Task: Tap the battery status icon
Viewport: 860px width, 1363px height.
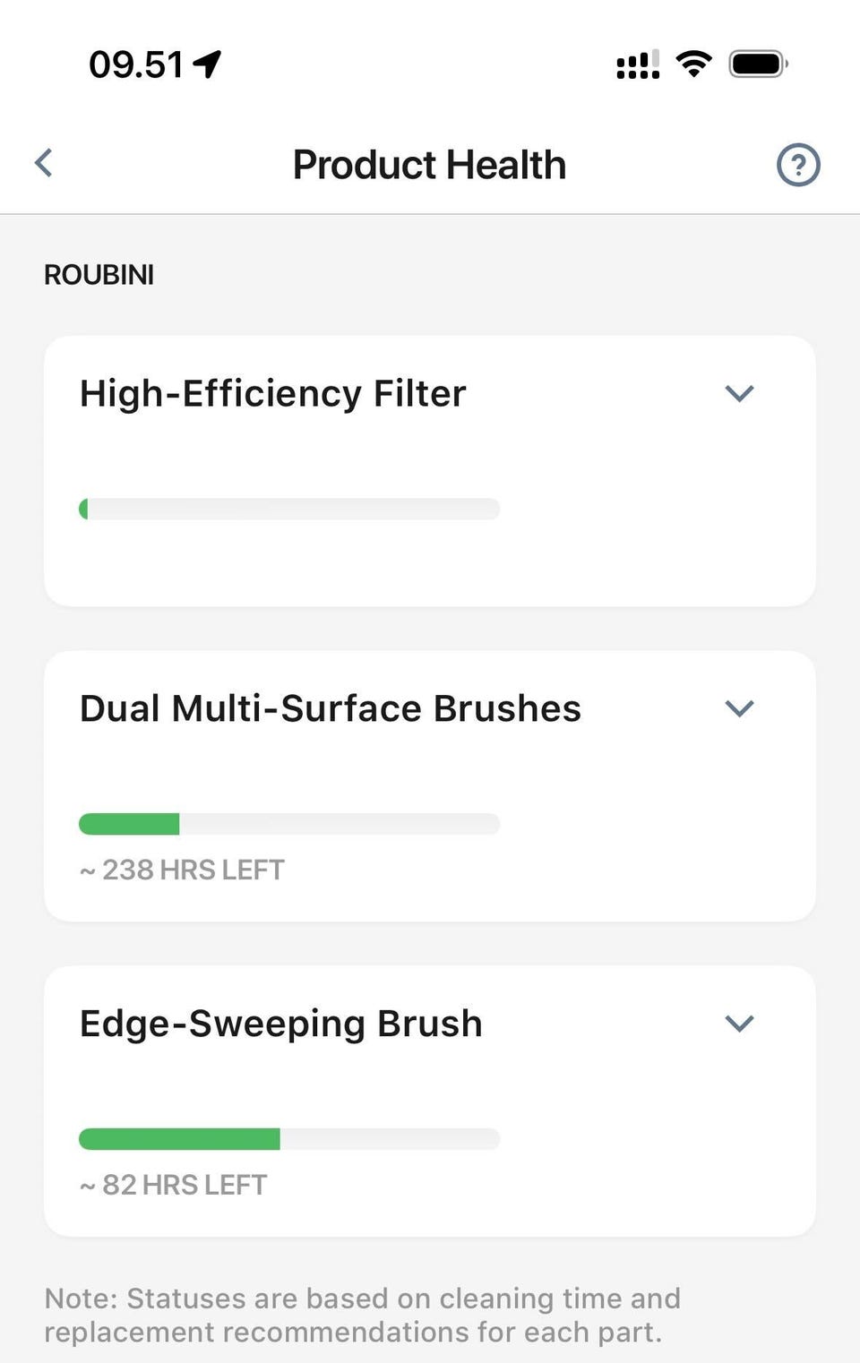Action: click(758, 64)
